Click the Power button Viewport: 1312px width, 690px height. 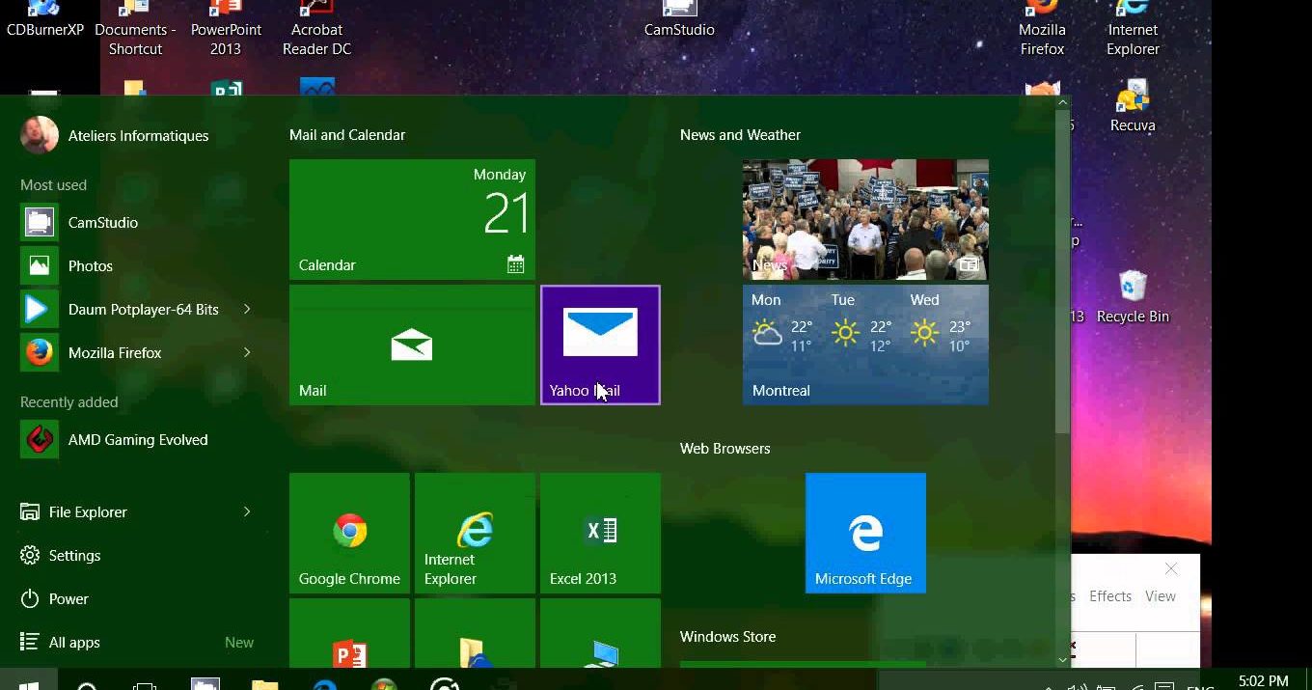pos(68,599)
